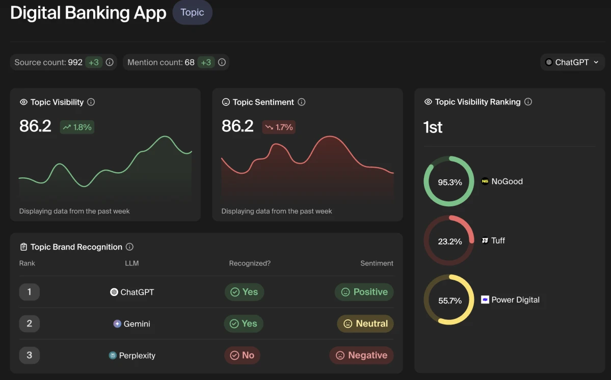611x380 pixels.
Task: Click the Yes badge in ChatGPT row
Action: click(x=244, y=292)
